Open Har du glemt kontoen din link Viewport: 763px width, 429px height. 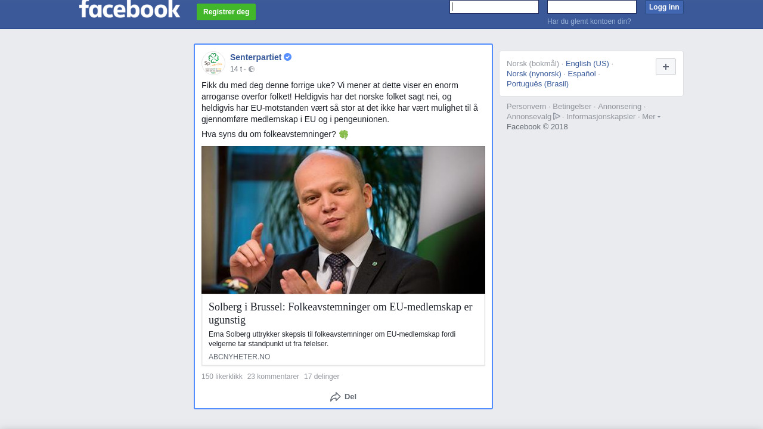(x=589, y=21)
